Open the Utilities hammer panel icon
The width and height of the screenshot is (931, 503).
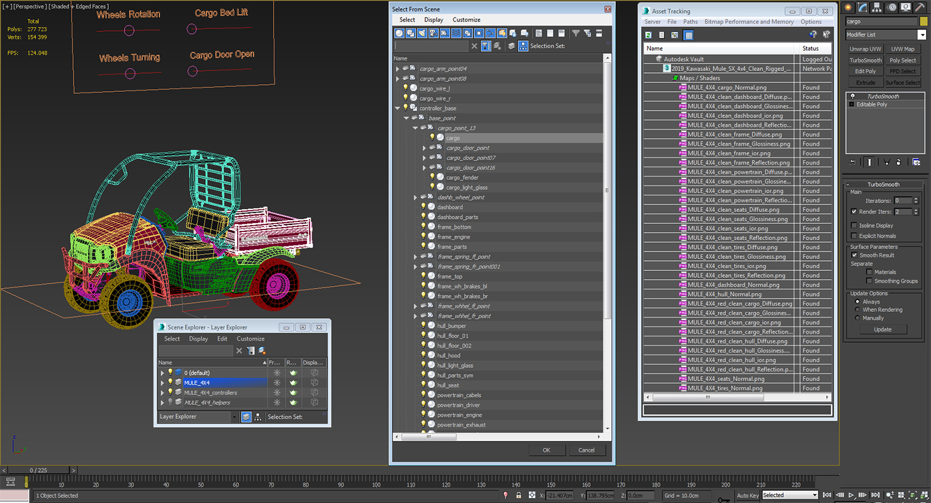tap(920, 8)
